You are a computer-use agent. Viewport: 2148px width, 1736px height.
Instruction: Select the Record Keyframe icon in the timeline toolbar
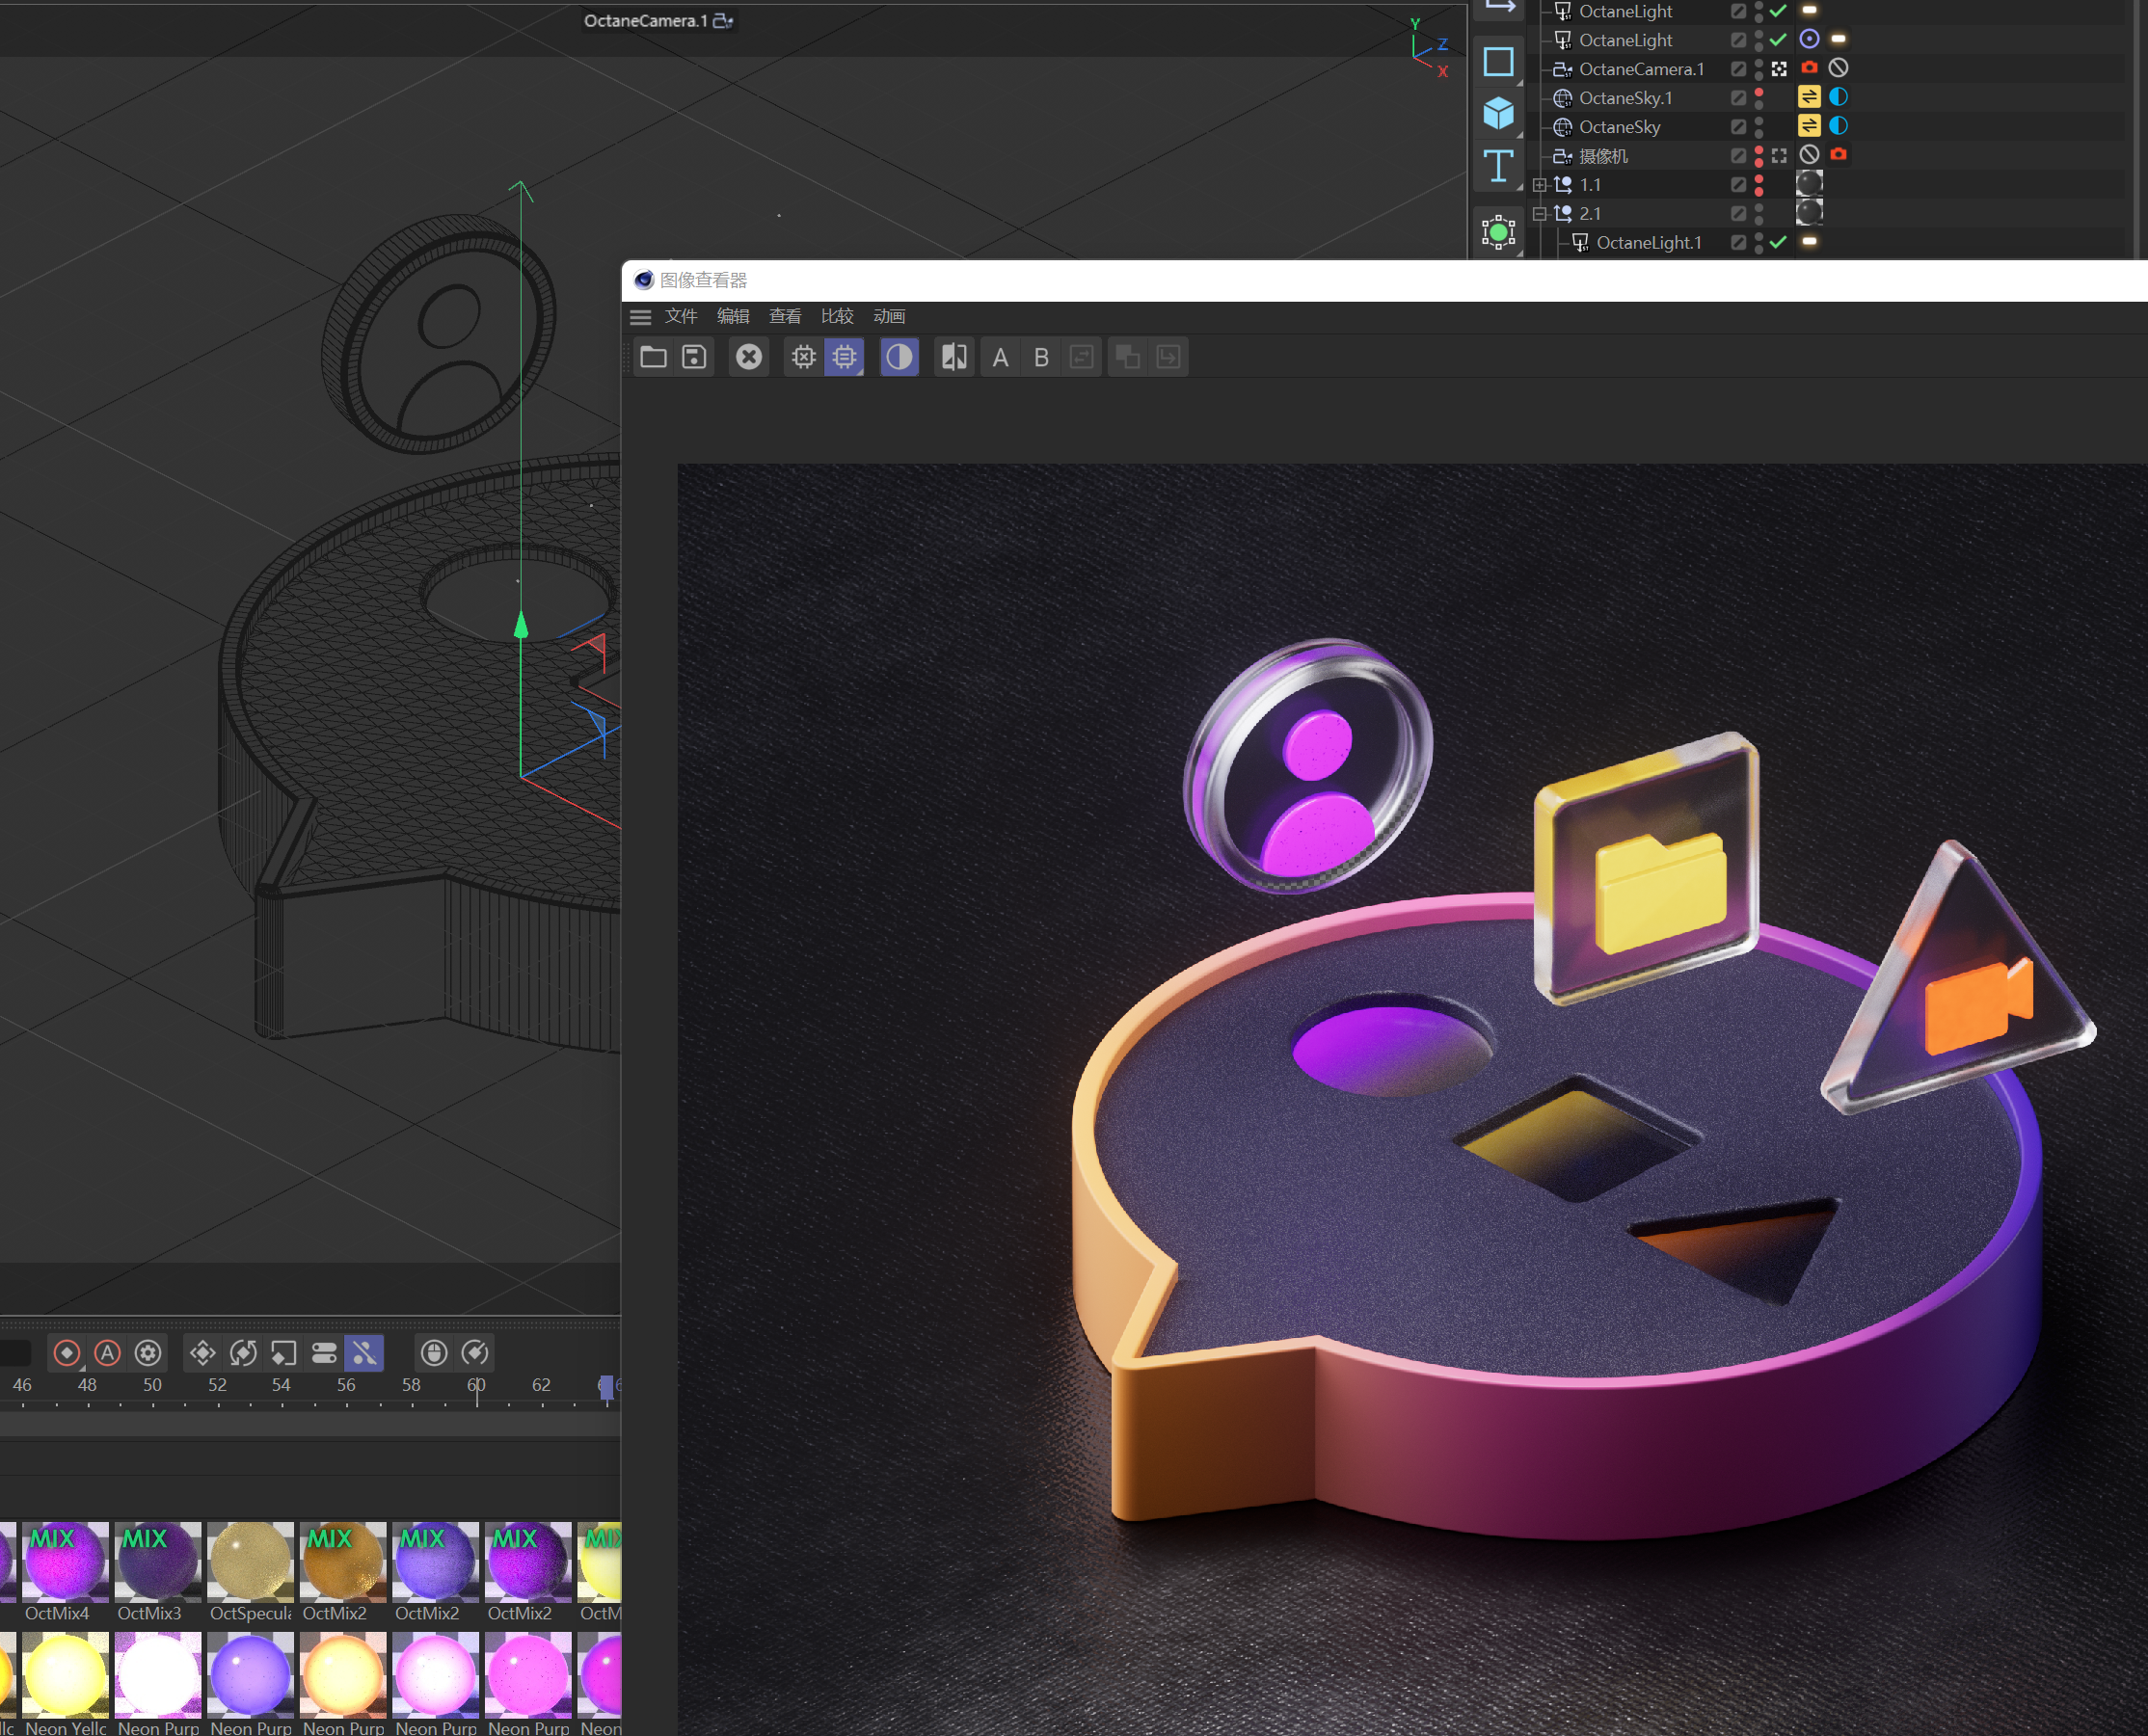point(67,1353)
